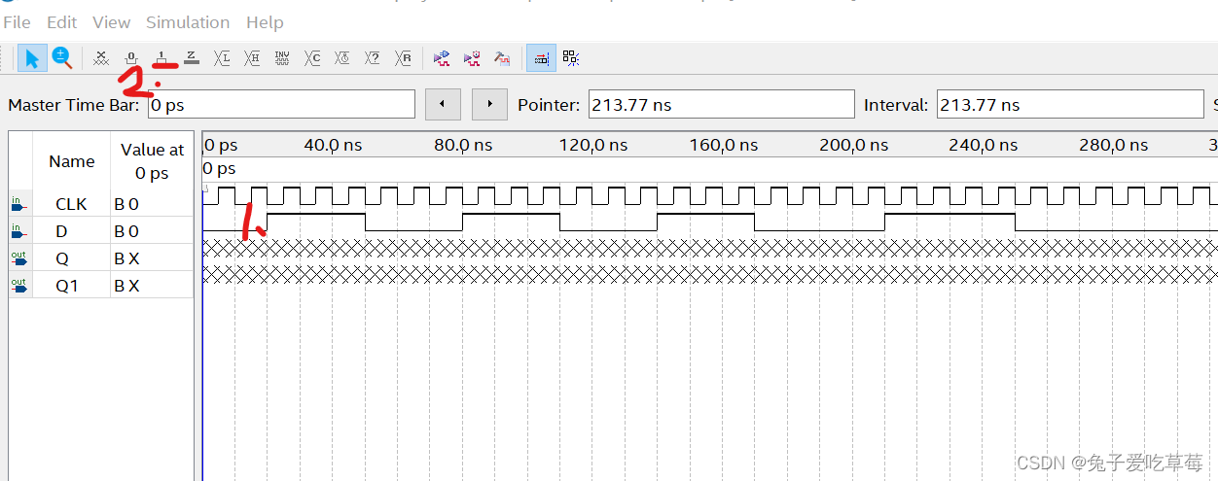Open the View menu
This screenshot has width=1218, height=481.
[x=111, y=21]
